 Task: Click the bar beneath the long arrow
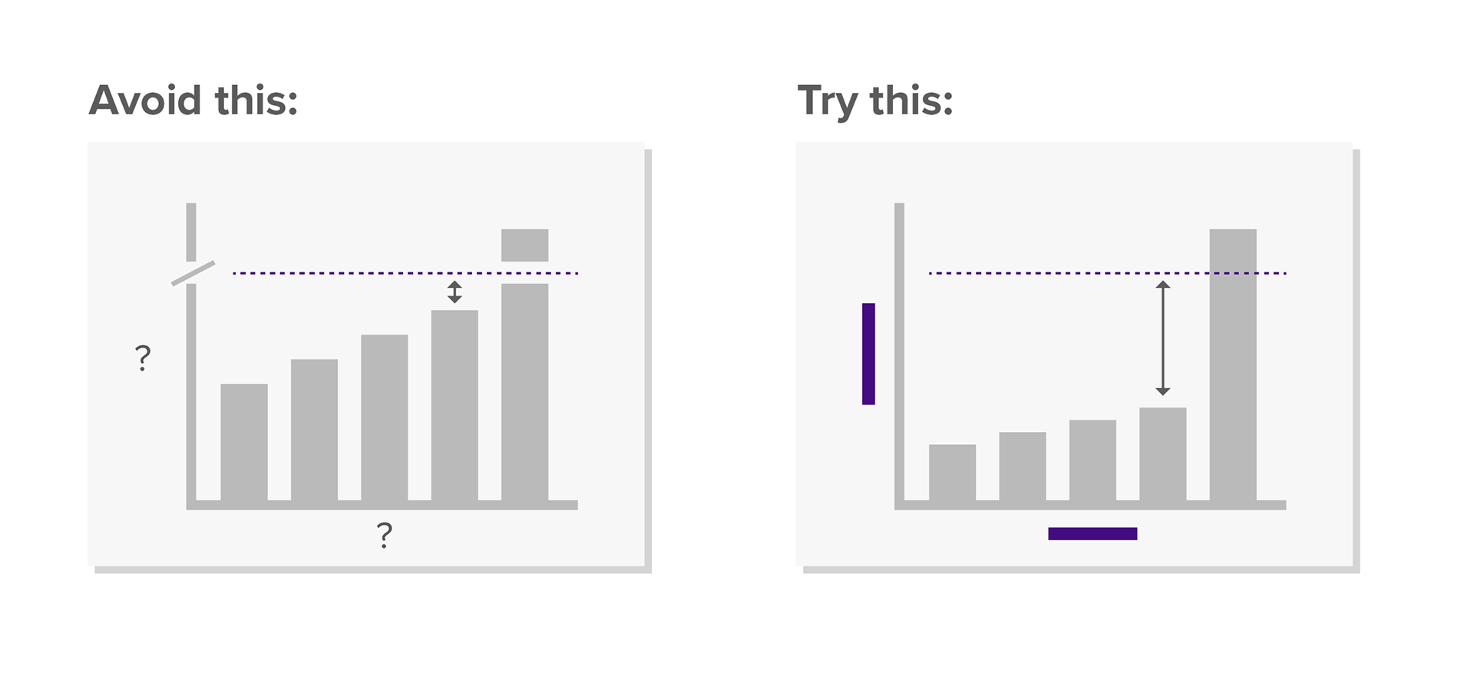[1163, 454]
